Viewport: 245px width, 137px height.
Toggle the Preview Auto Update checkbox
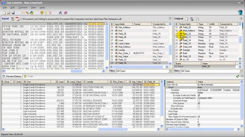click(199, 124)
